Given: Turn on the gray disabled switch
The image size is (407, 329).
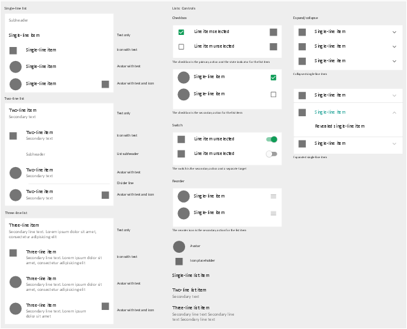Looking at the screenshot, I should pyautogui.click(x=272, y=154).
